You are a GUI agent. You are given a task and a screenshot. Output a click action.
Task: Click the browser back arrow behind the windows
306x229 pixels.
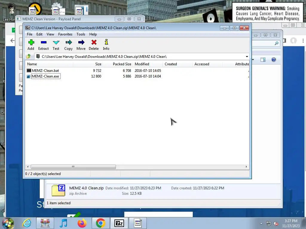(x=13, y=41)
